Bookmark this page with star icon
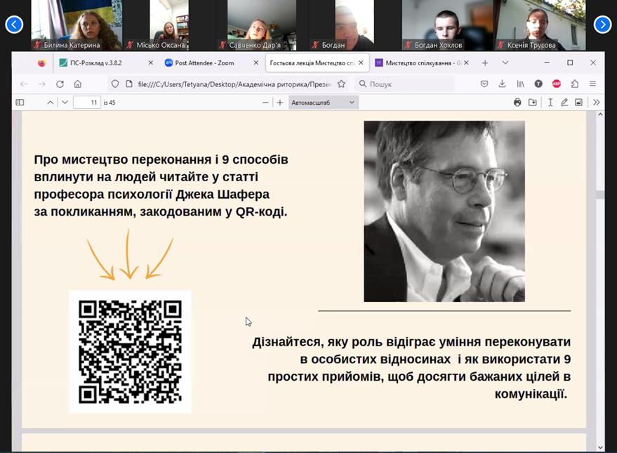The height and width of the screenshot is (453, 617). (341, 84)
